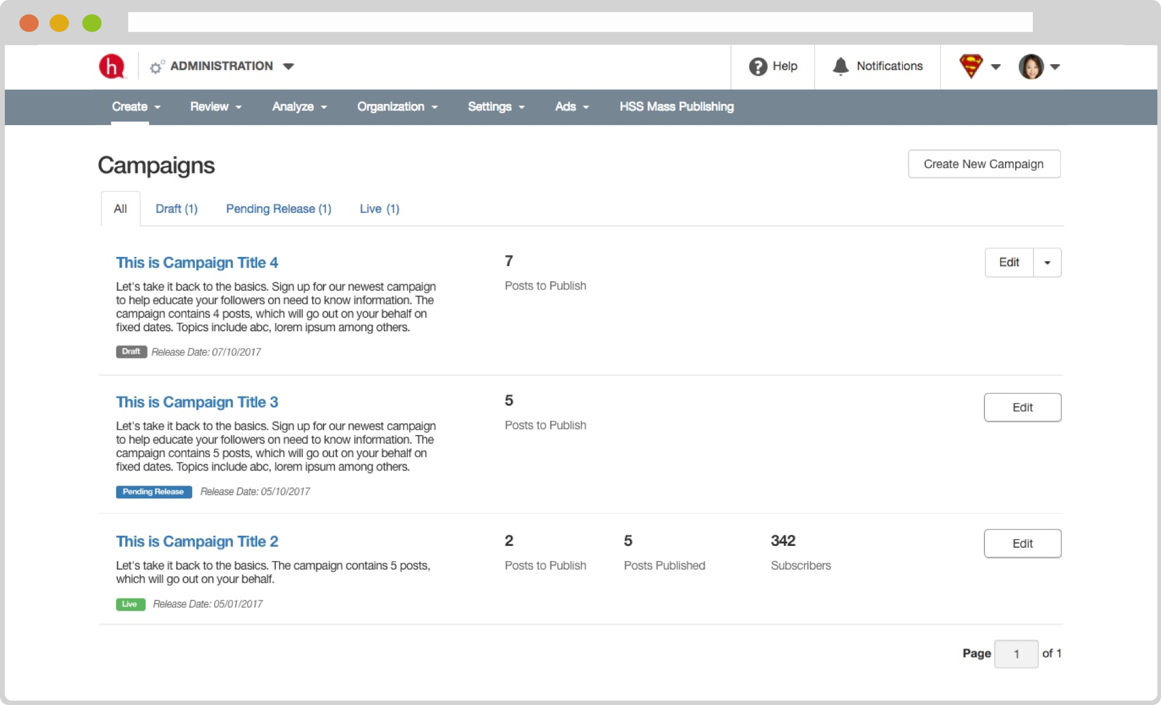
Task: Open the Notifications label
Action: [889, 66]
